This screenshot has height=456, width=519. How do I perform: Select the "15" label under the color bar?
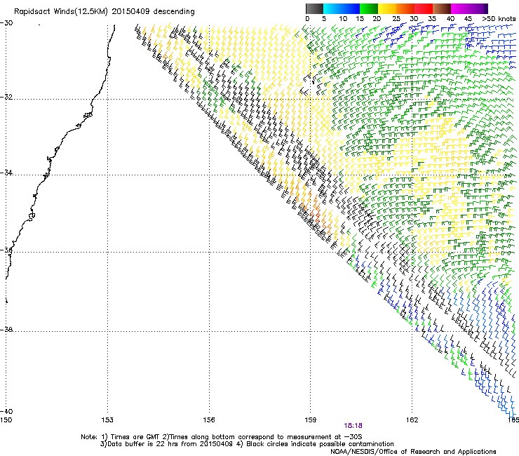pos(360,19)
